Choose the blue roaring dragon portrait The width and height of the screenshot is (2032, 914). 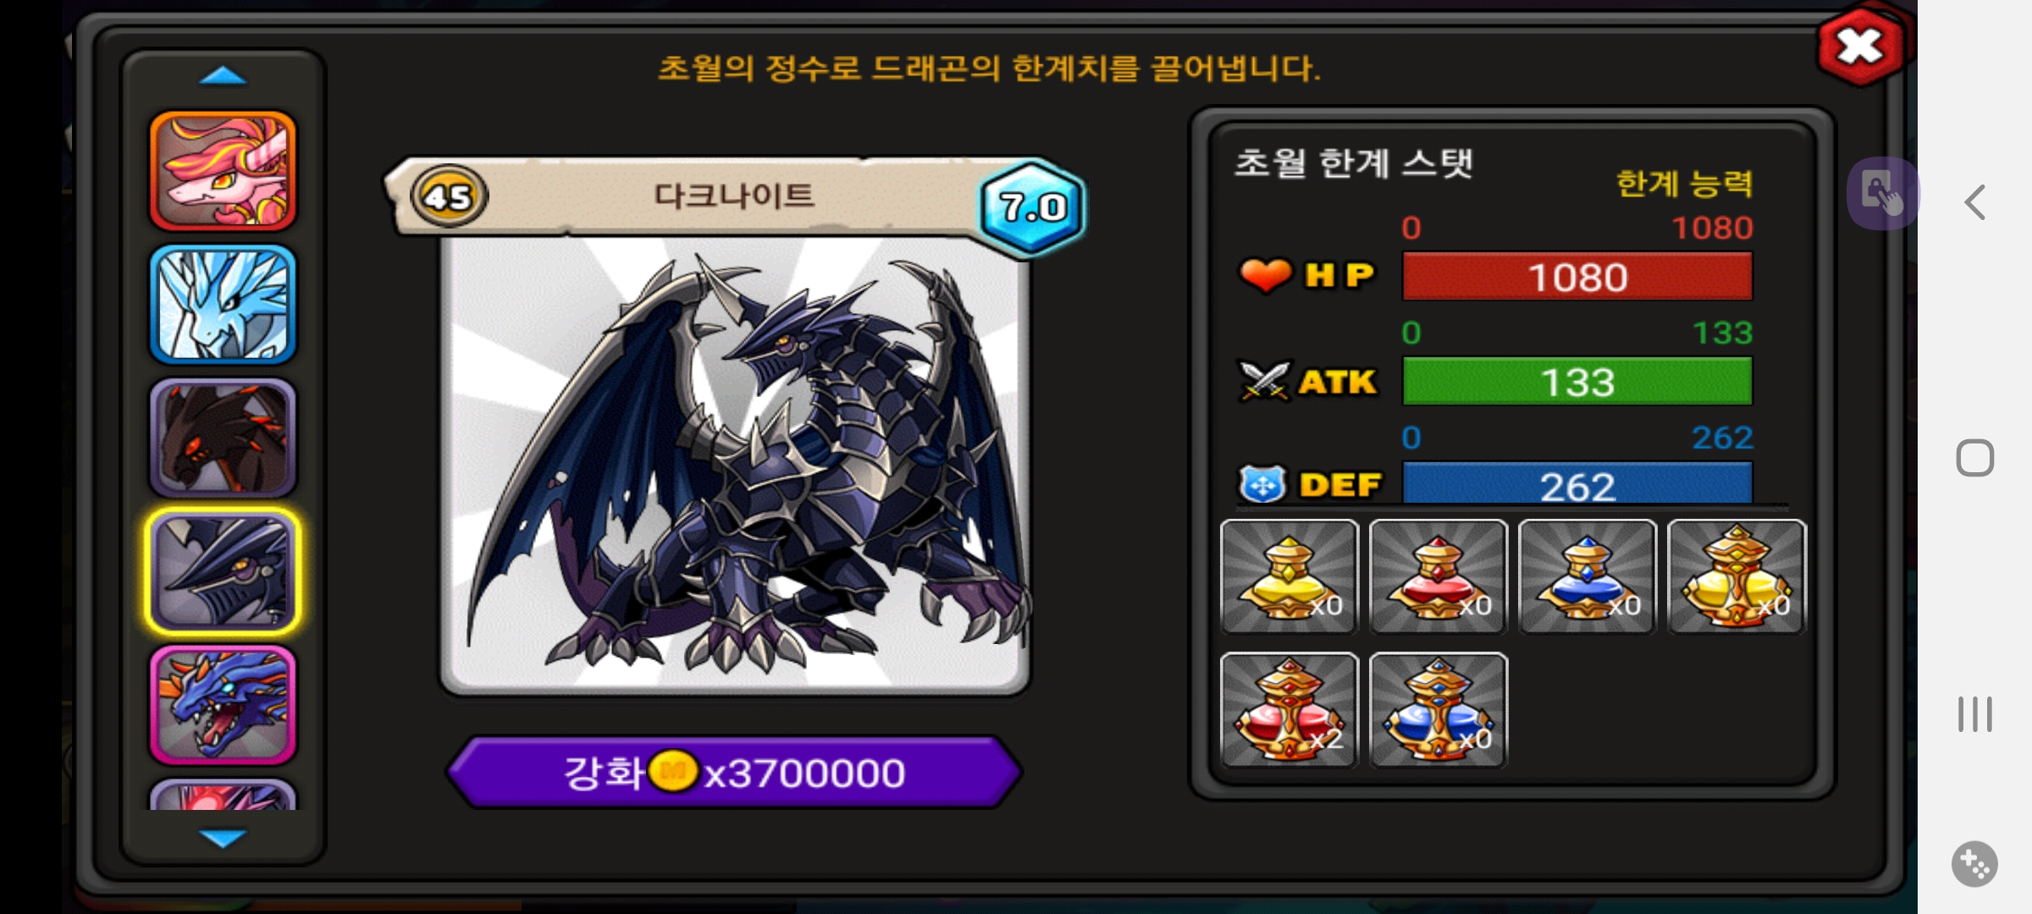[x=223, y=705]
